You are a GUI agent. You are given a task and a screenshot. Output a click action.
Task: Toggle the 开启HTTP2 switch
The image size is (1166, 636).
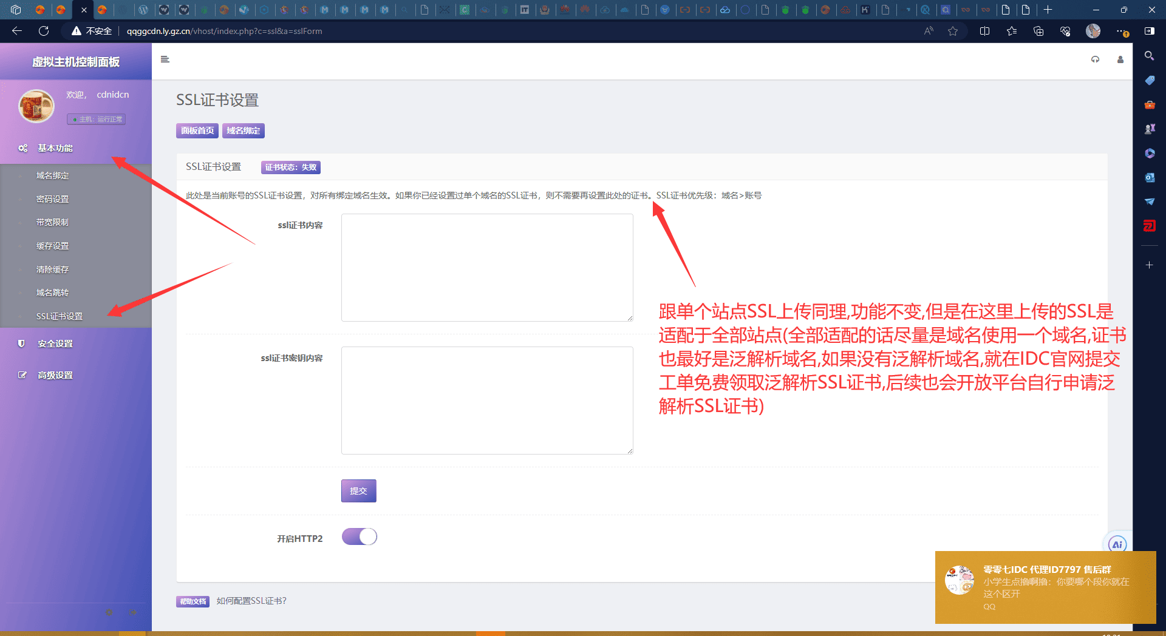click(x=359, y=537)
